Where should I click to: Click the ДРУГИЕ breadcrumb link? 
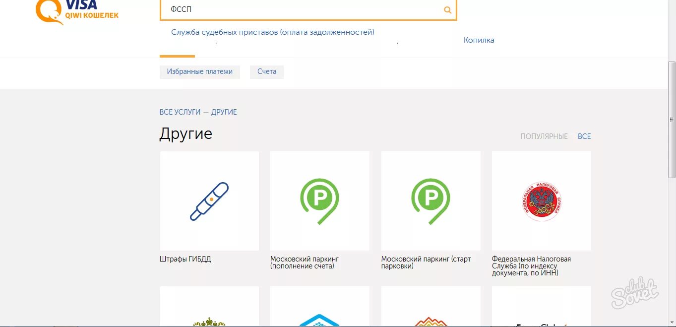224,112
